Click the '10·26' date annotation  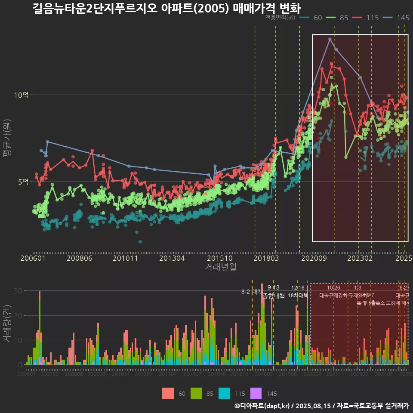pos(333,287)
